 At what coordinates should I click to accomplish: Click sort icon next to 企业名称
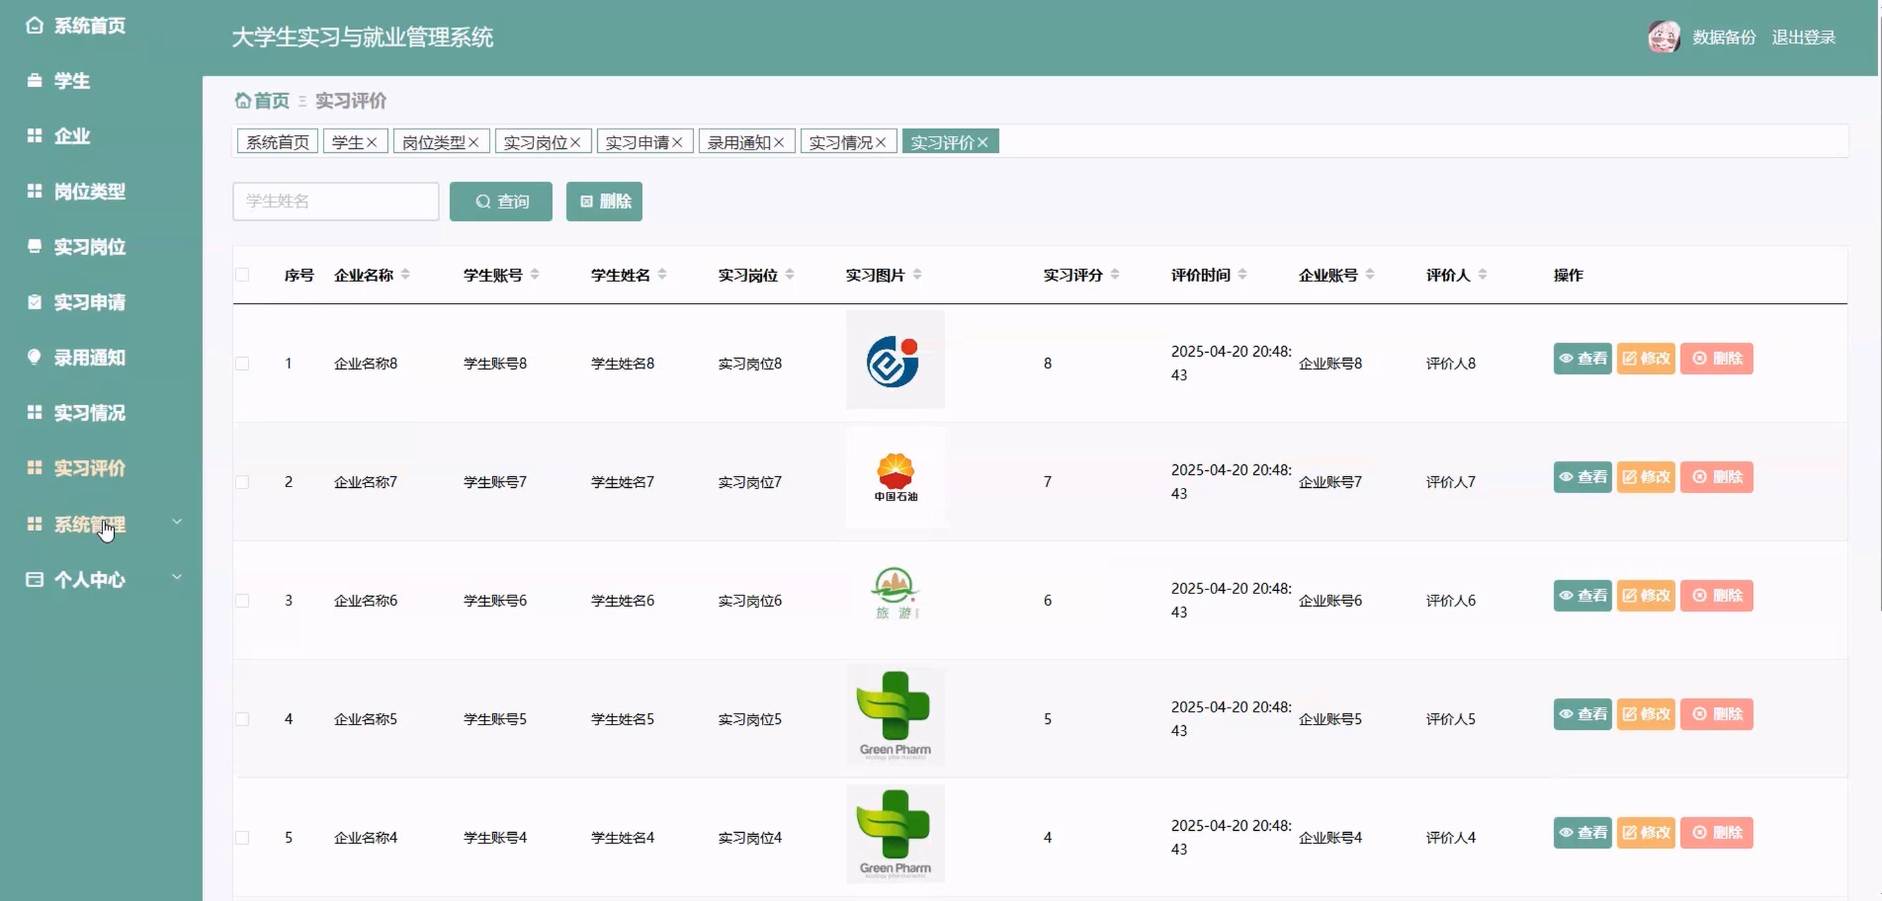point(406,275)
